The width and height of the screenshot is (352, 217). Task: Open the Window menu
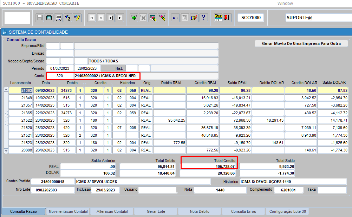tap(285, 4)
